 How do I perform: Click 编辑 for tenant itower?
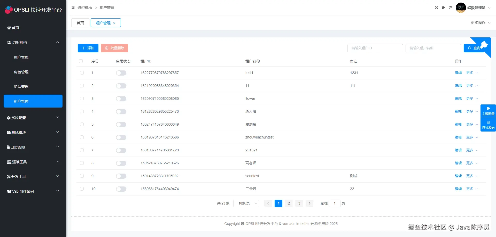click(x=458, y=99)
